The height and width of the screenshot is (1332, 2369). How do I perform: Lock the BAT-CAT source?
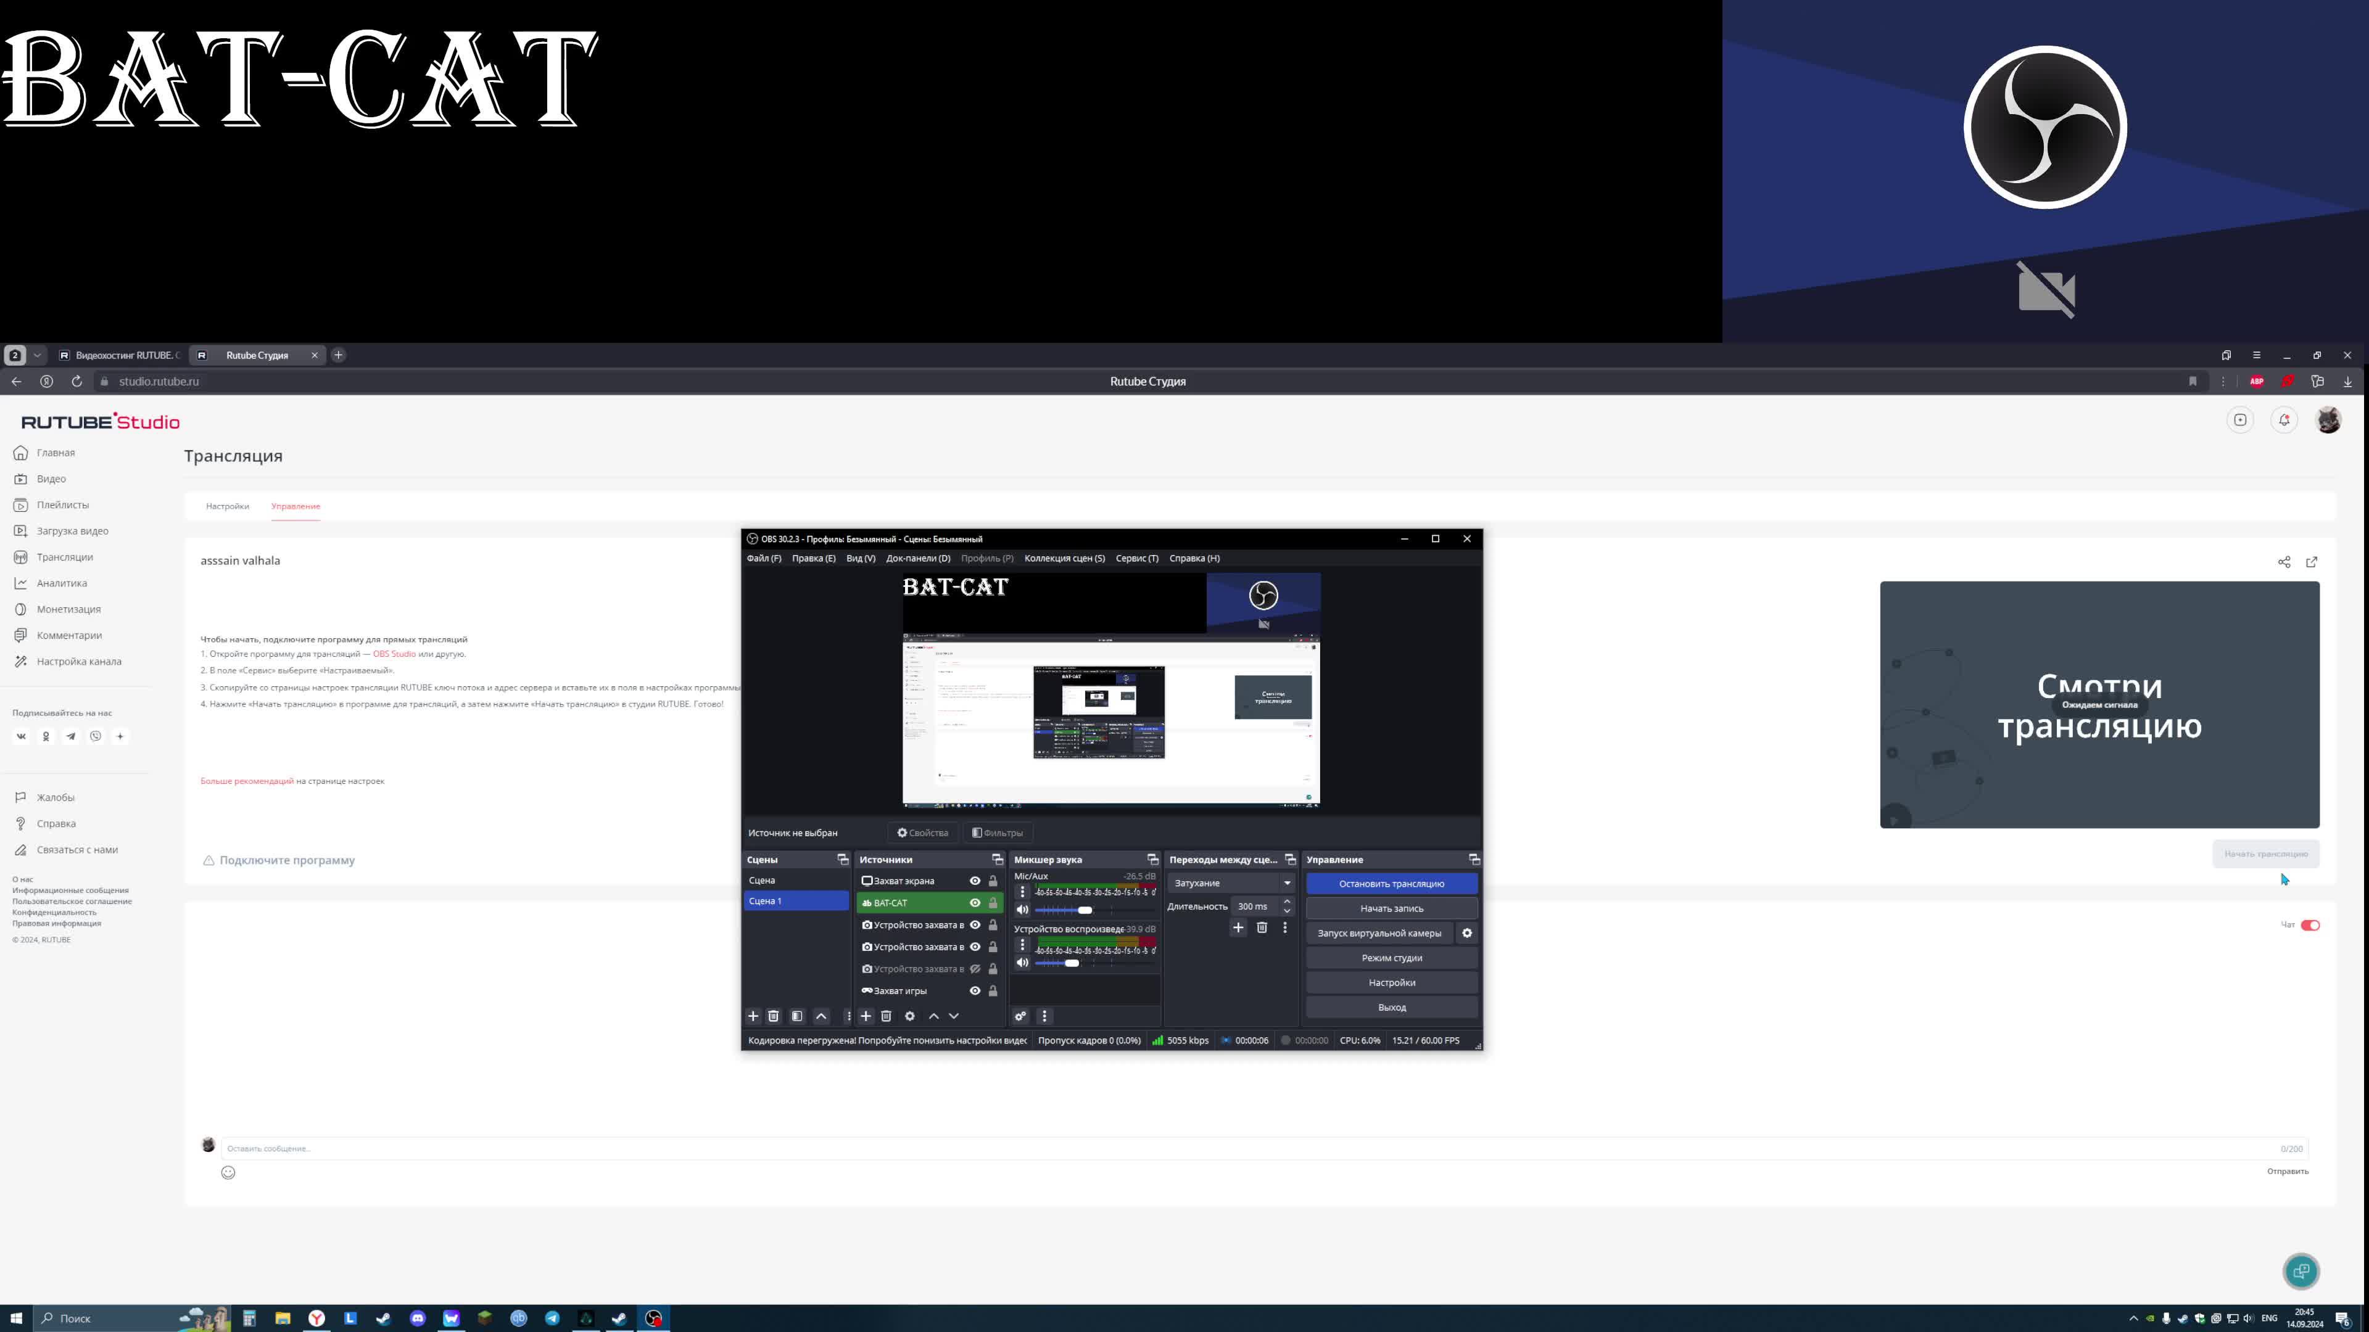click(x=993, y=903)
